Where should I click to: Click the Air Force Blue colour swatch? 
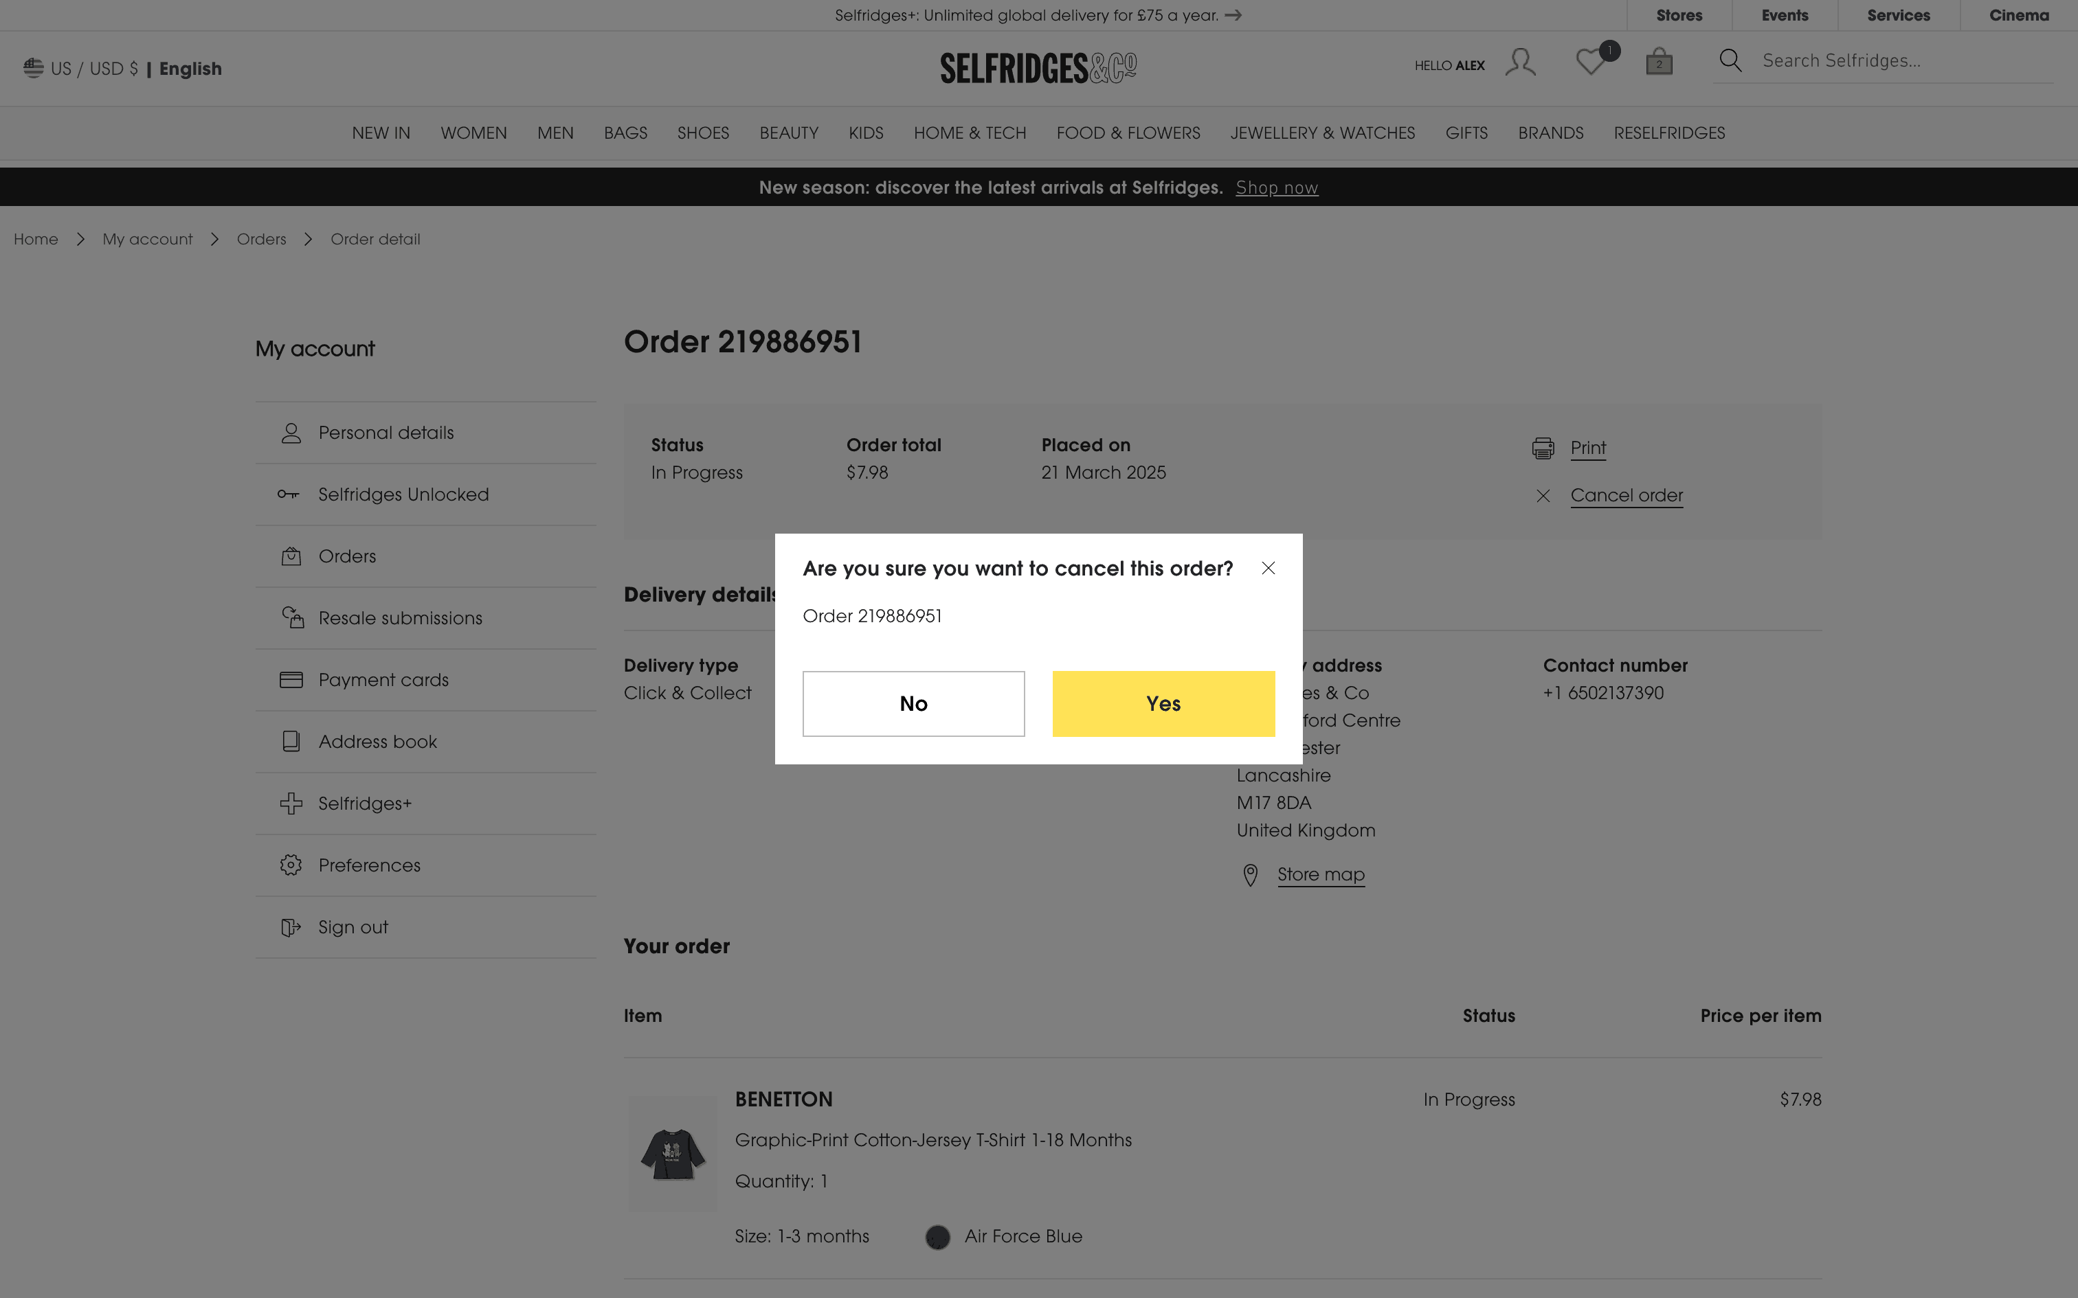coord(937,1237)
